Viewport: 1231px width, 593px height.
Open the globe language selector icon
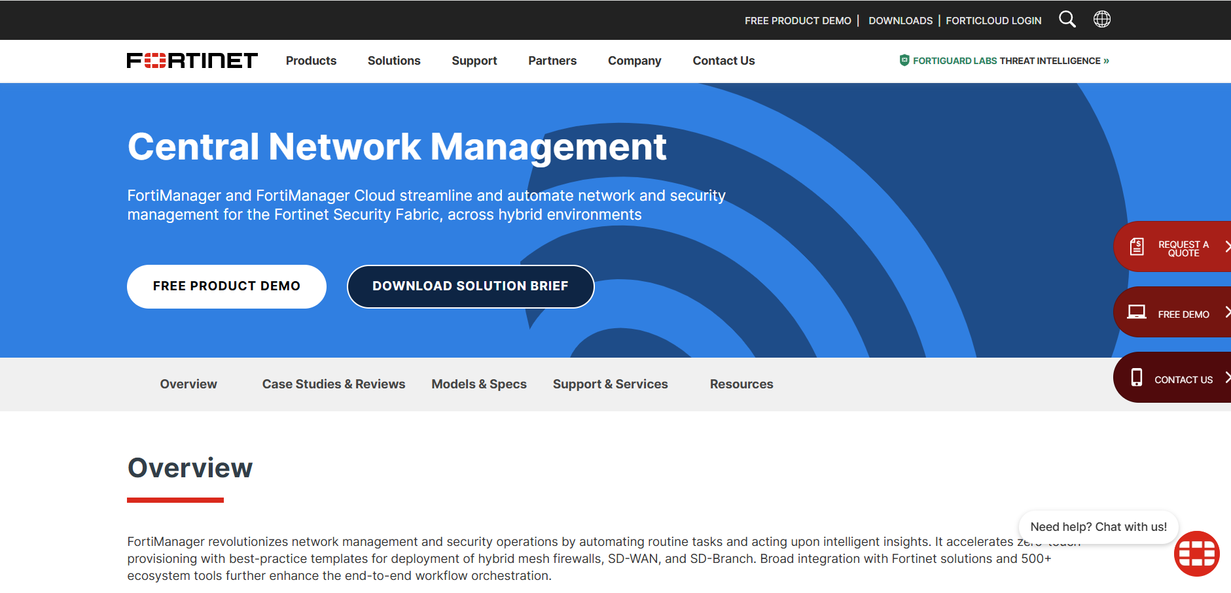pos(1102,20)
